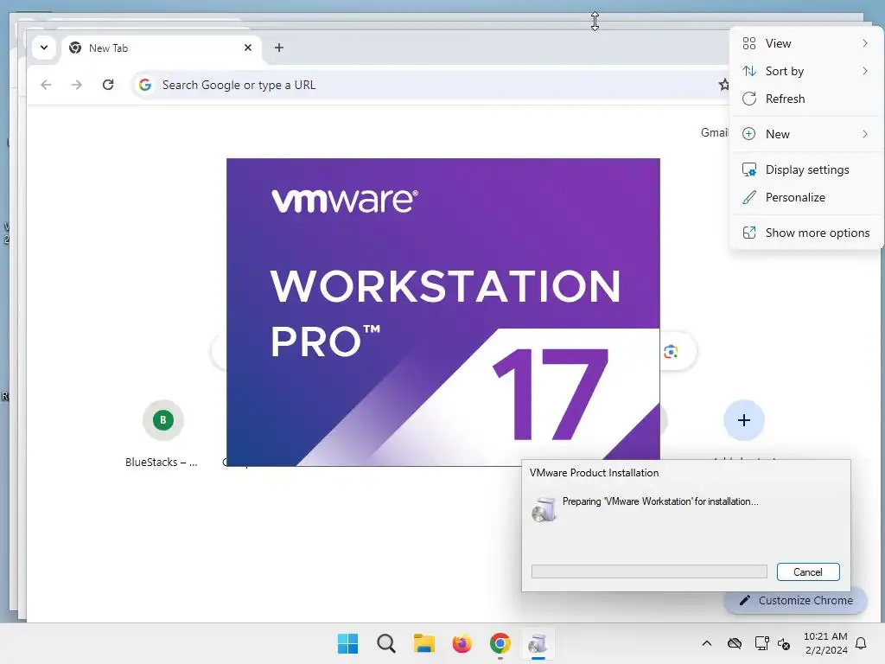Launch Firefox from the taskbar
Viewport: 885px width, 664px height.
pos(462,643)
